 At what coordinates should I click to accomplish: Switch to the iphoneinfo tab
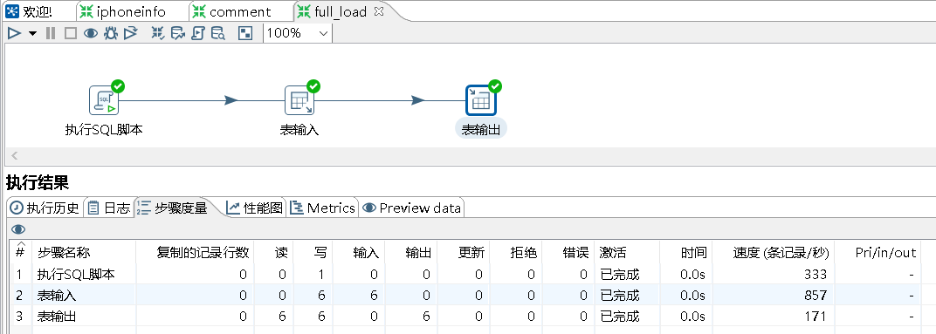pos(123,11)
